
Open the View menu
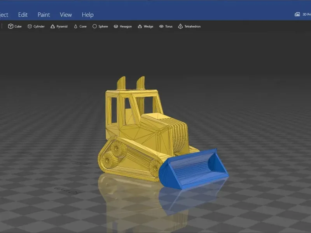tap(66, 15)
